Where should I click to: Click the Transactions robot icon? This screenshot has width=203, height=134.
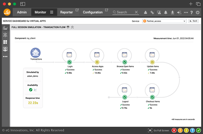coord(36,53)
